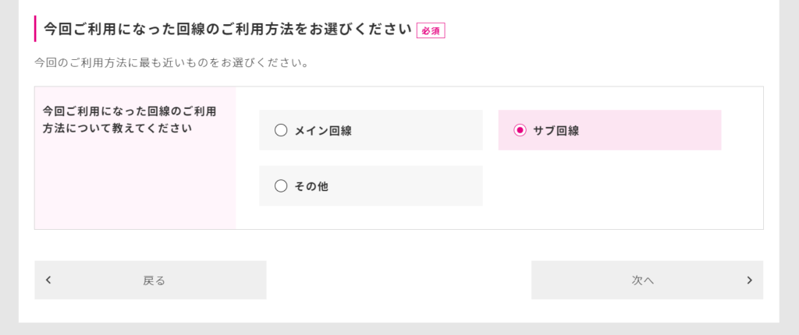
Task: Select the メイン回線 radio button
Action: tap(281, 130)
